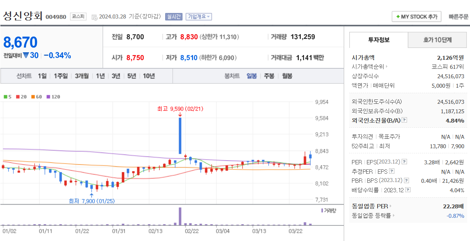Viewport: 470px width, 241px height.
Task: Click the 외국인보유주식수 value 1,187,125
Action: coord(452,111)
